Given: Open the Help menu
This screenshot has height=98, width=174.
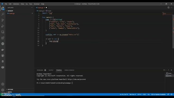Looking at the screenshot, I should tap(43, 4).
